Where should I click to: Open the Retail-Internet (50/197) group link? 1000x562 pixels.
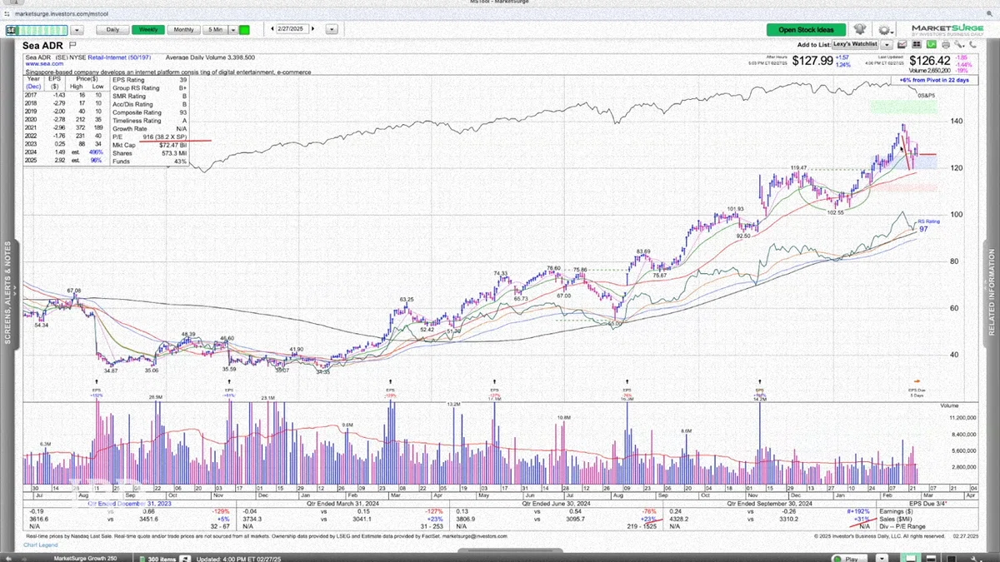119,57
